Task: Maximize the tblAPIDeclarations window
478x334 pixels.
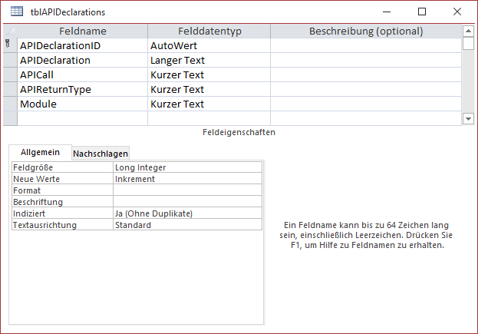Action: click(422, 12)
